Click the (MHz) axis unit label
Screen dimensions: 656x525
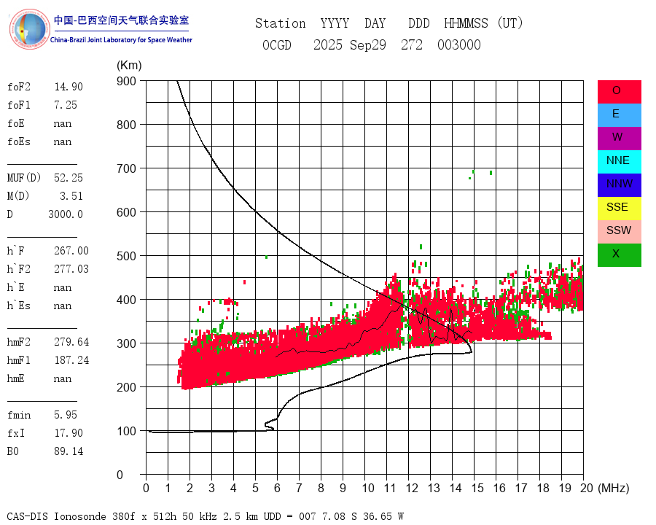[614, 488]
